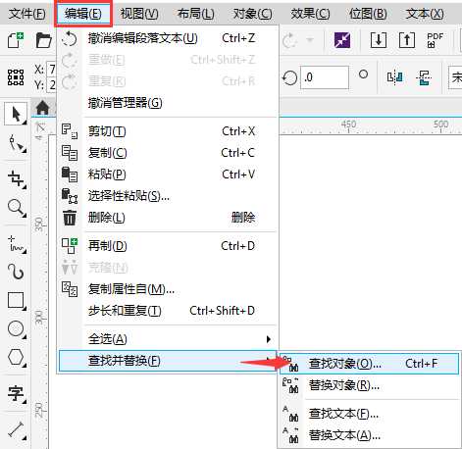Screen dimensions: 462x449
Task: Choose 复制属性自(M)... entry
Action: coord(168,289)
